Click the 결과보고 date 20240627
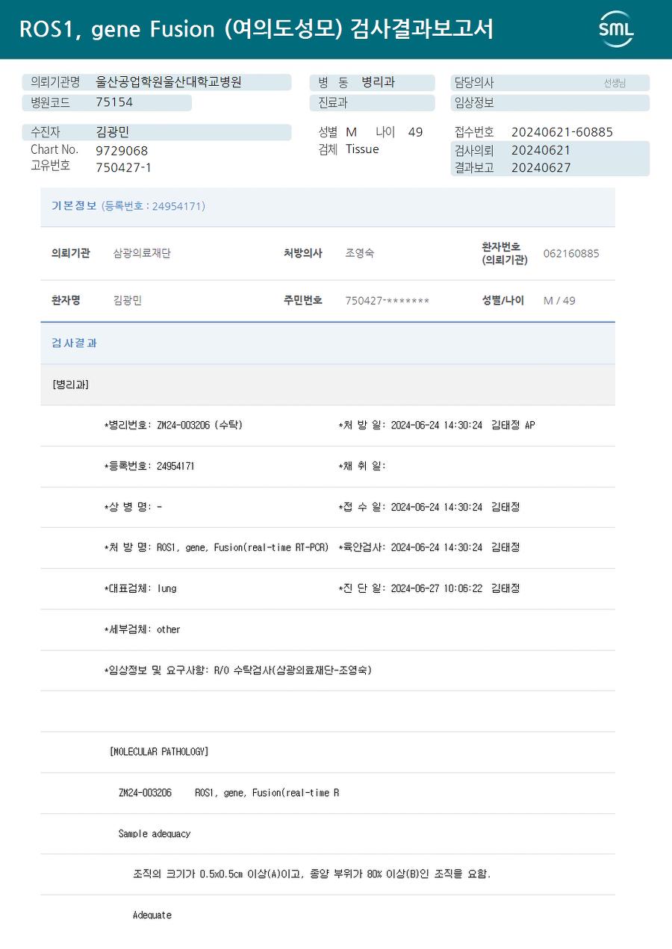 (541, 167)
